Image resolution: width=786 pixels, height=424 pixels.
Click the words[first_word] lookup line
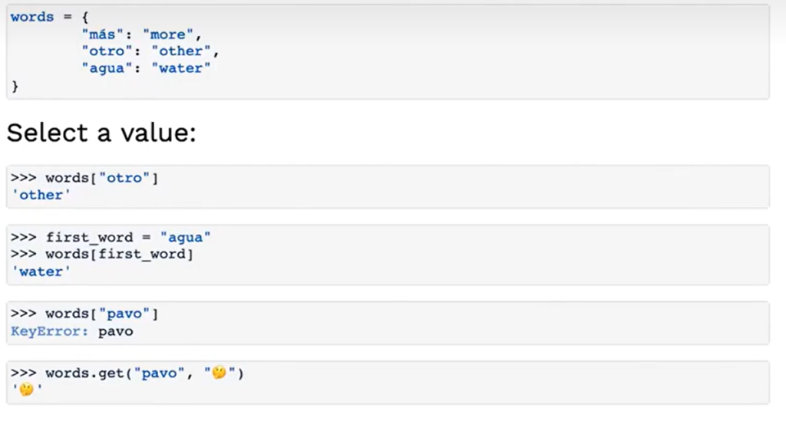[x=115, y=254]
